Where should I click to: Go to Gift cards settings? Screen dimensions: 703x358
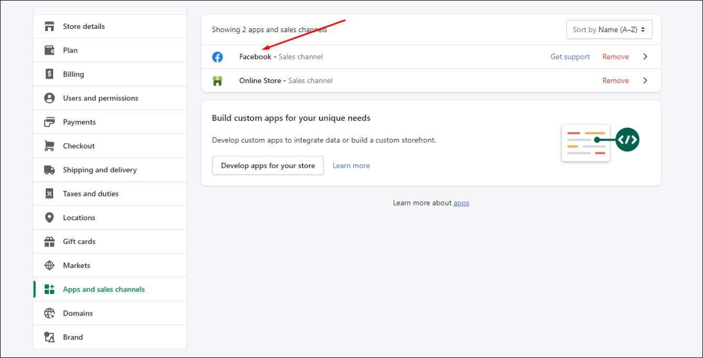[x=110, y=242]
